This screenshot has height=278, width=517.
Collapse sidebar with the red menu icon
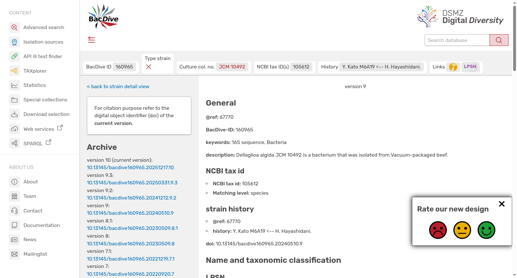[x=91, y=40]
